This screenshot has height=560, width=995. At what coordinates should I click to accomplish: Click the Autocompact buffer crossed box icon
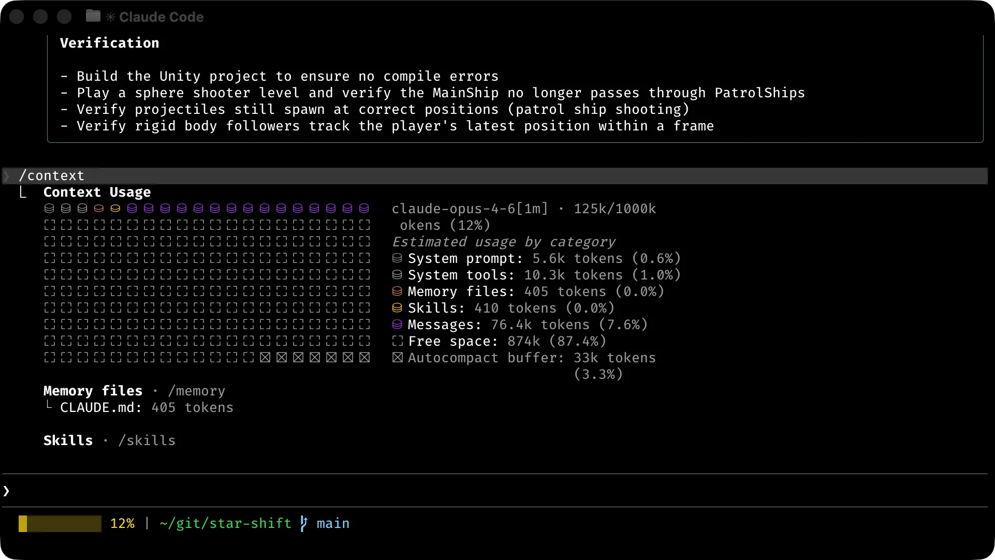click(397, 358)
